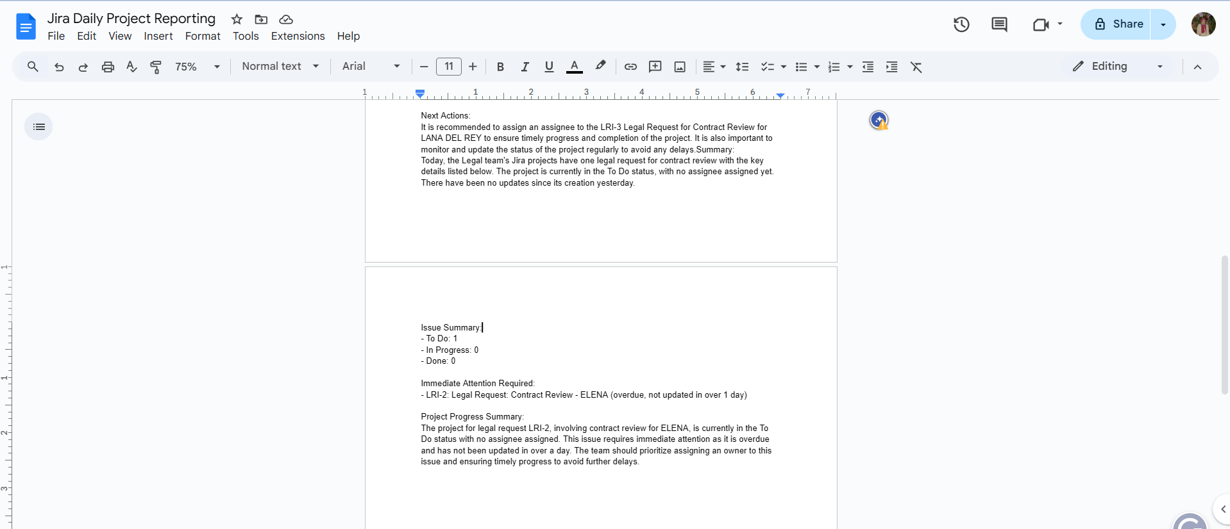
Task: Collapse the toolbar with the chevron
Action: 1197,67
